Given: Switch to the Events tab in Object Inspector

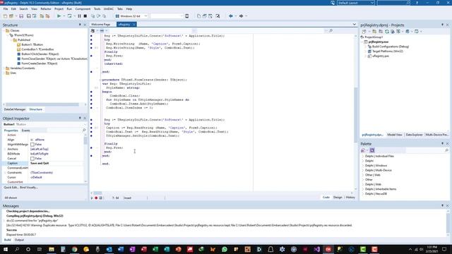Looking at the screenshot, I should click(x=25, y=131).
